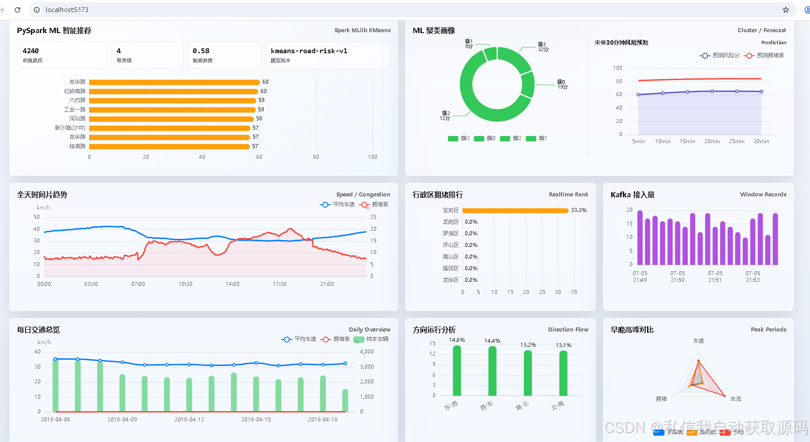
Task: Select the 4 聚类簇 stat card
Action: pos(147,55)
